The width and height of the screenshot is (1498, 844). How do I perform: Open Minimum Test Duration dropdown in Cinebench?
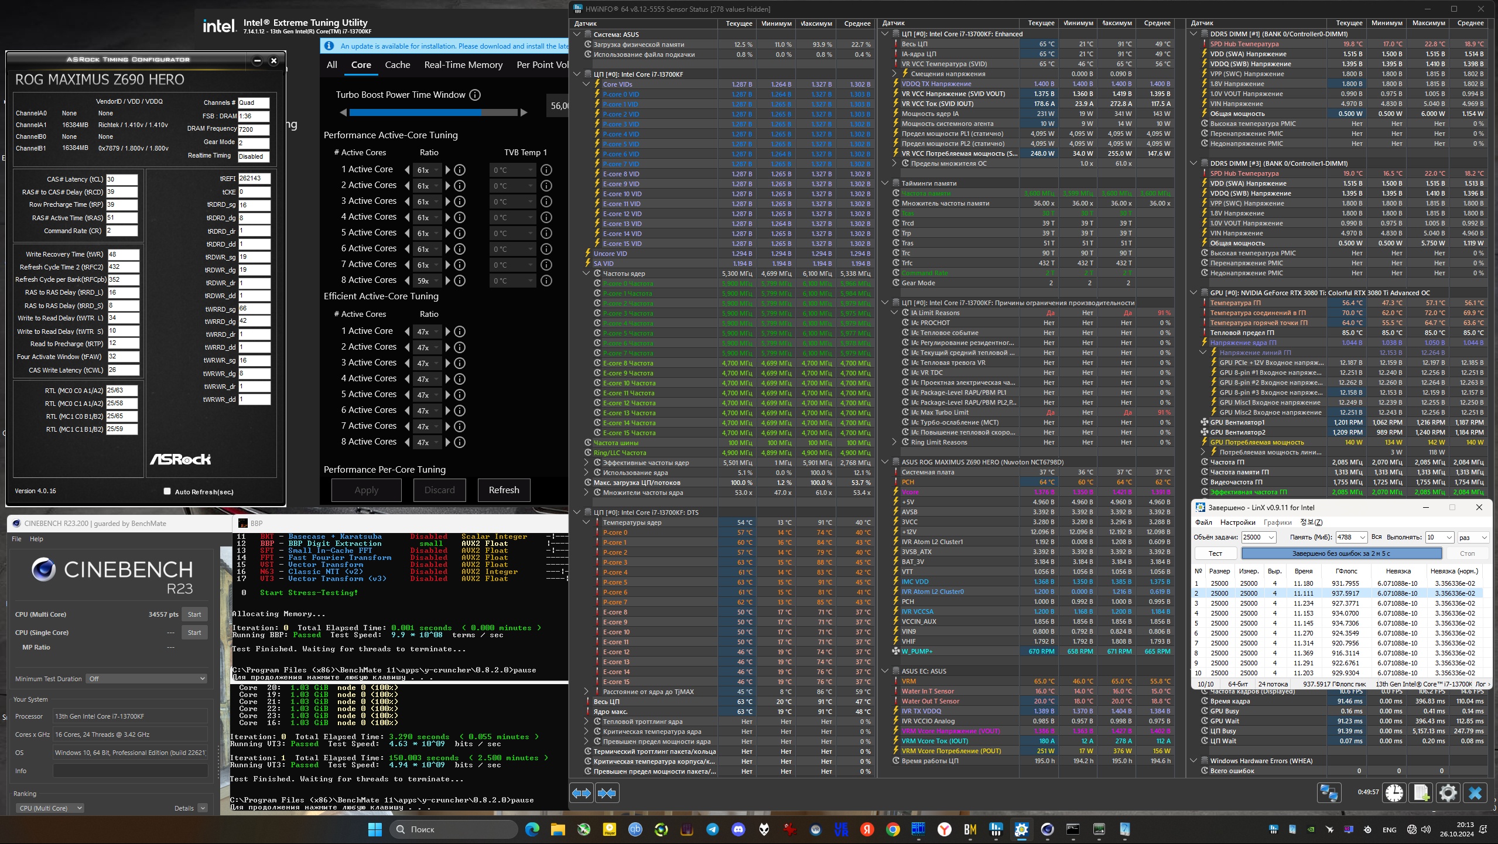tap(146, 679)
